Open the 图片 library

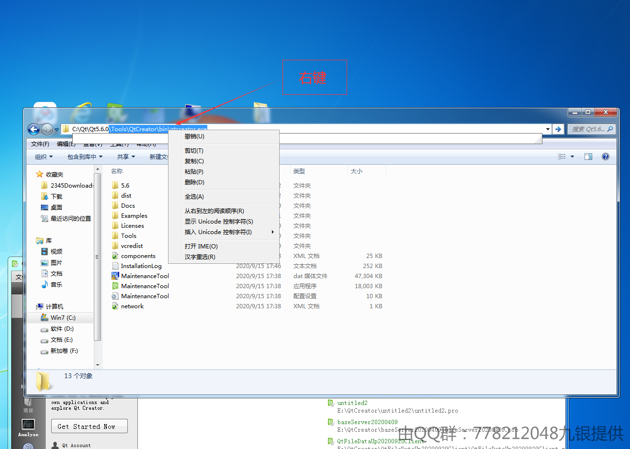pos(52,263)
